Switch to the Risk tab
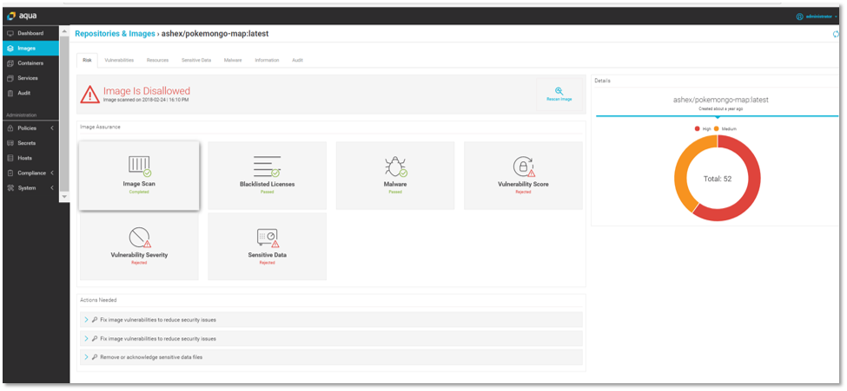This screenshot has height=391, width=847. pos(87,61)
